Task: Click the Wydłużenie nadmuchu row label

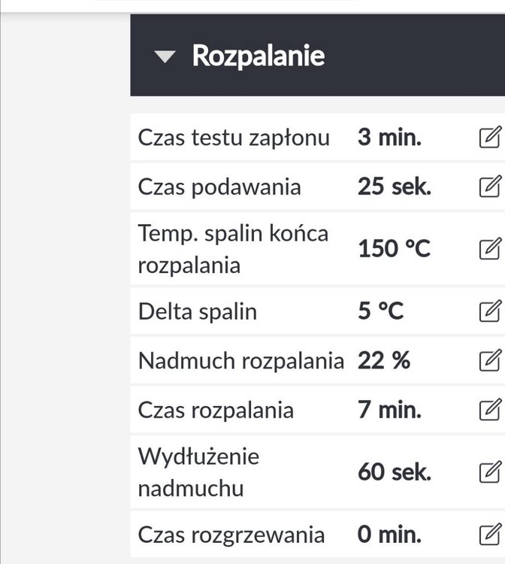Action: (x=198, y=472)
